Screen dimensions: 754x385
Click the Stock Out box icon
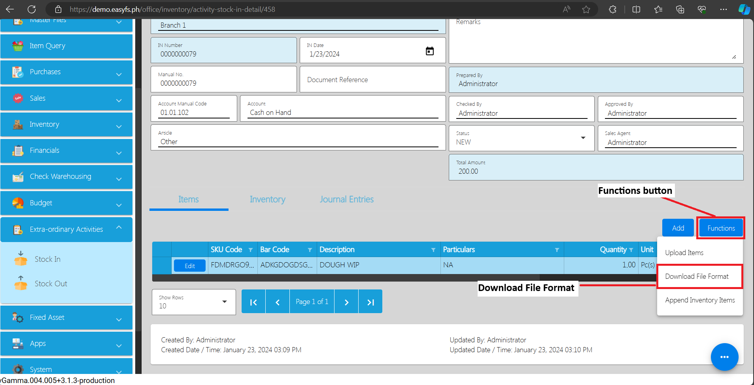click(21, 283)
